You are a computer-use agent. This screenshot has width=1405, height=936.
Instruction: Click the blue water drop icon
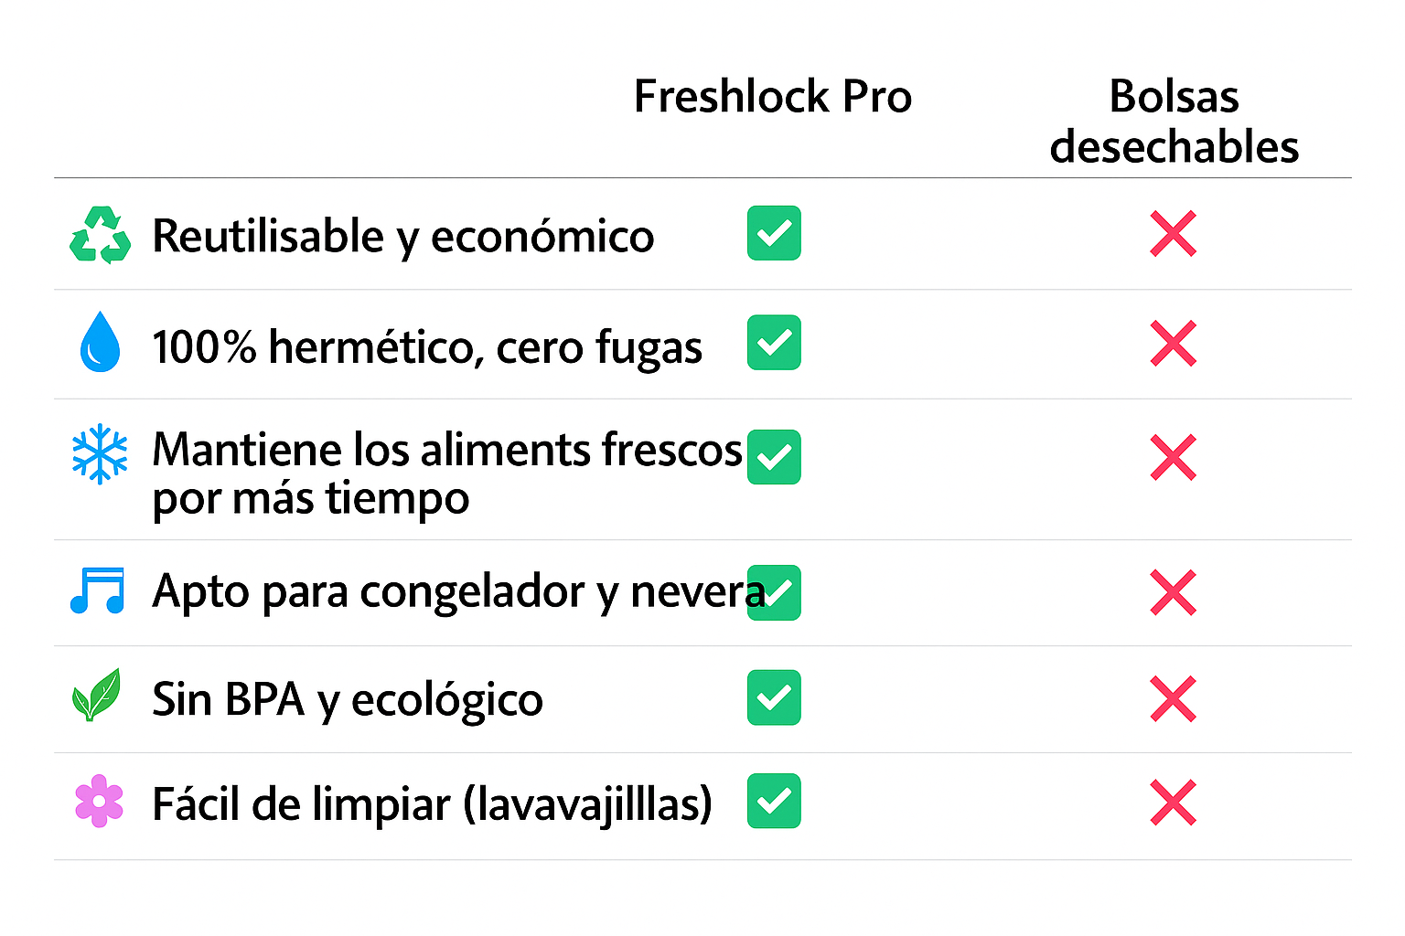pos(100,343)
